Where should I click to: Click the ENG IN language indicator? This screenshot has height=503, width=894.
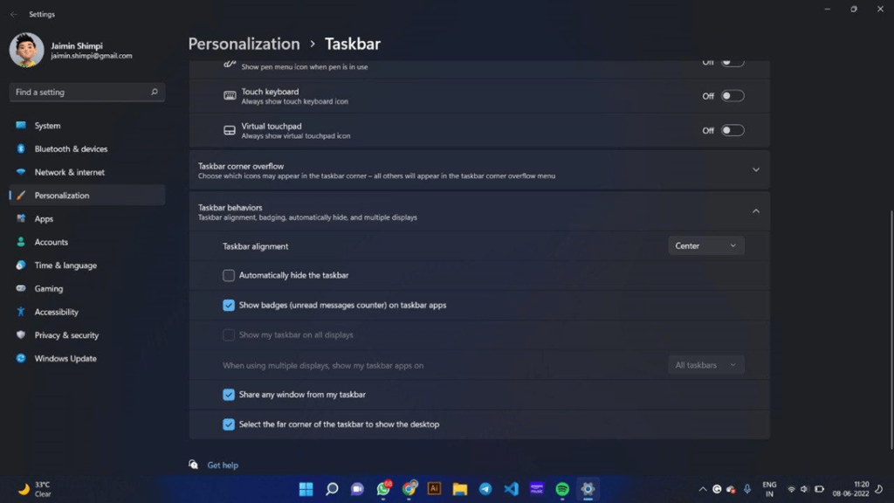coord(769,489)
